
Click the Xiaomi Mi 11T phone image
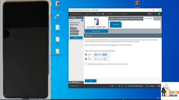pyautogui.click(x=96, y=21)
